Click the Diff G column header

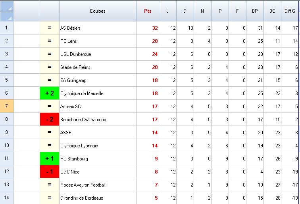click(290, 11)
